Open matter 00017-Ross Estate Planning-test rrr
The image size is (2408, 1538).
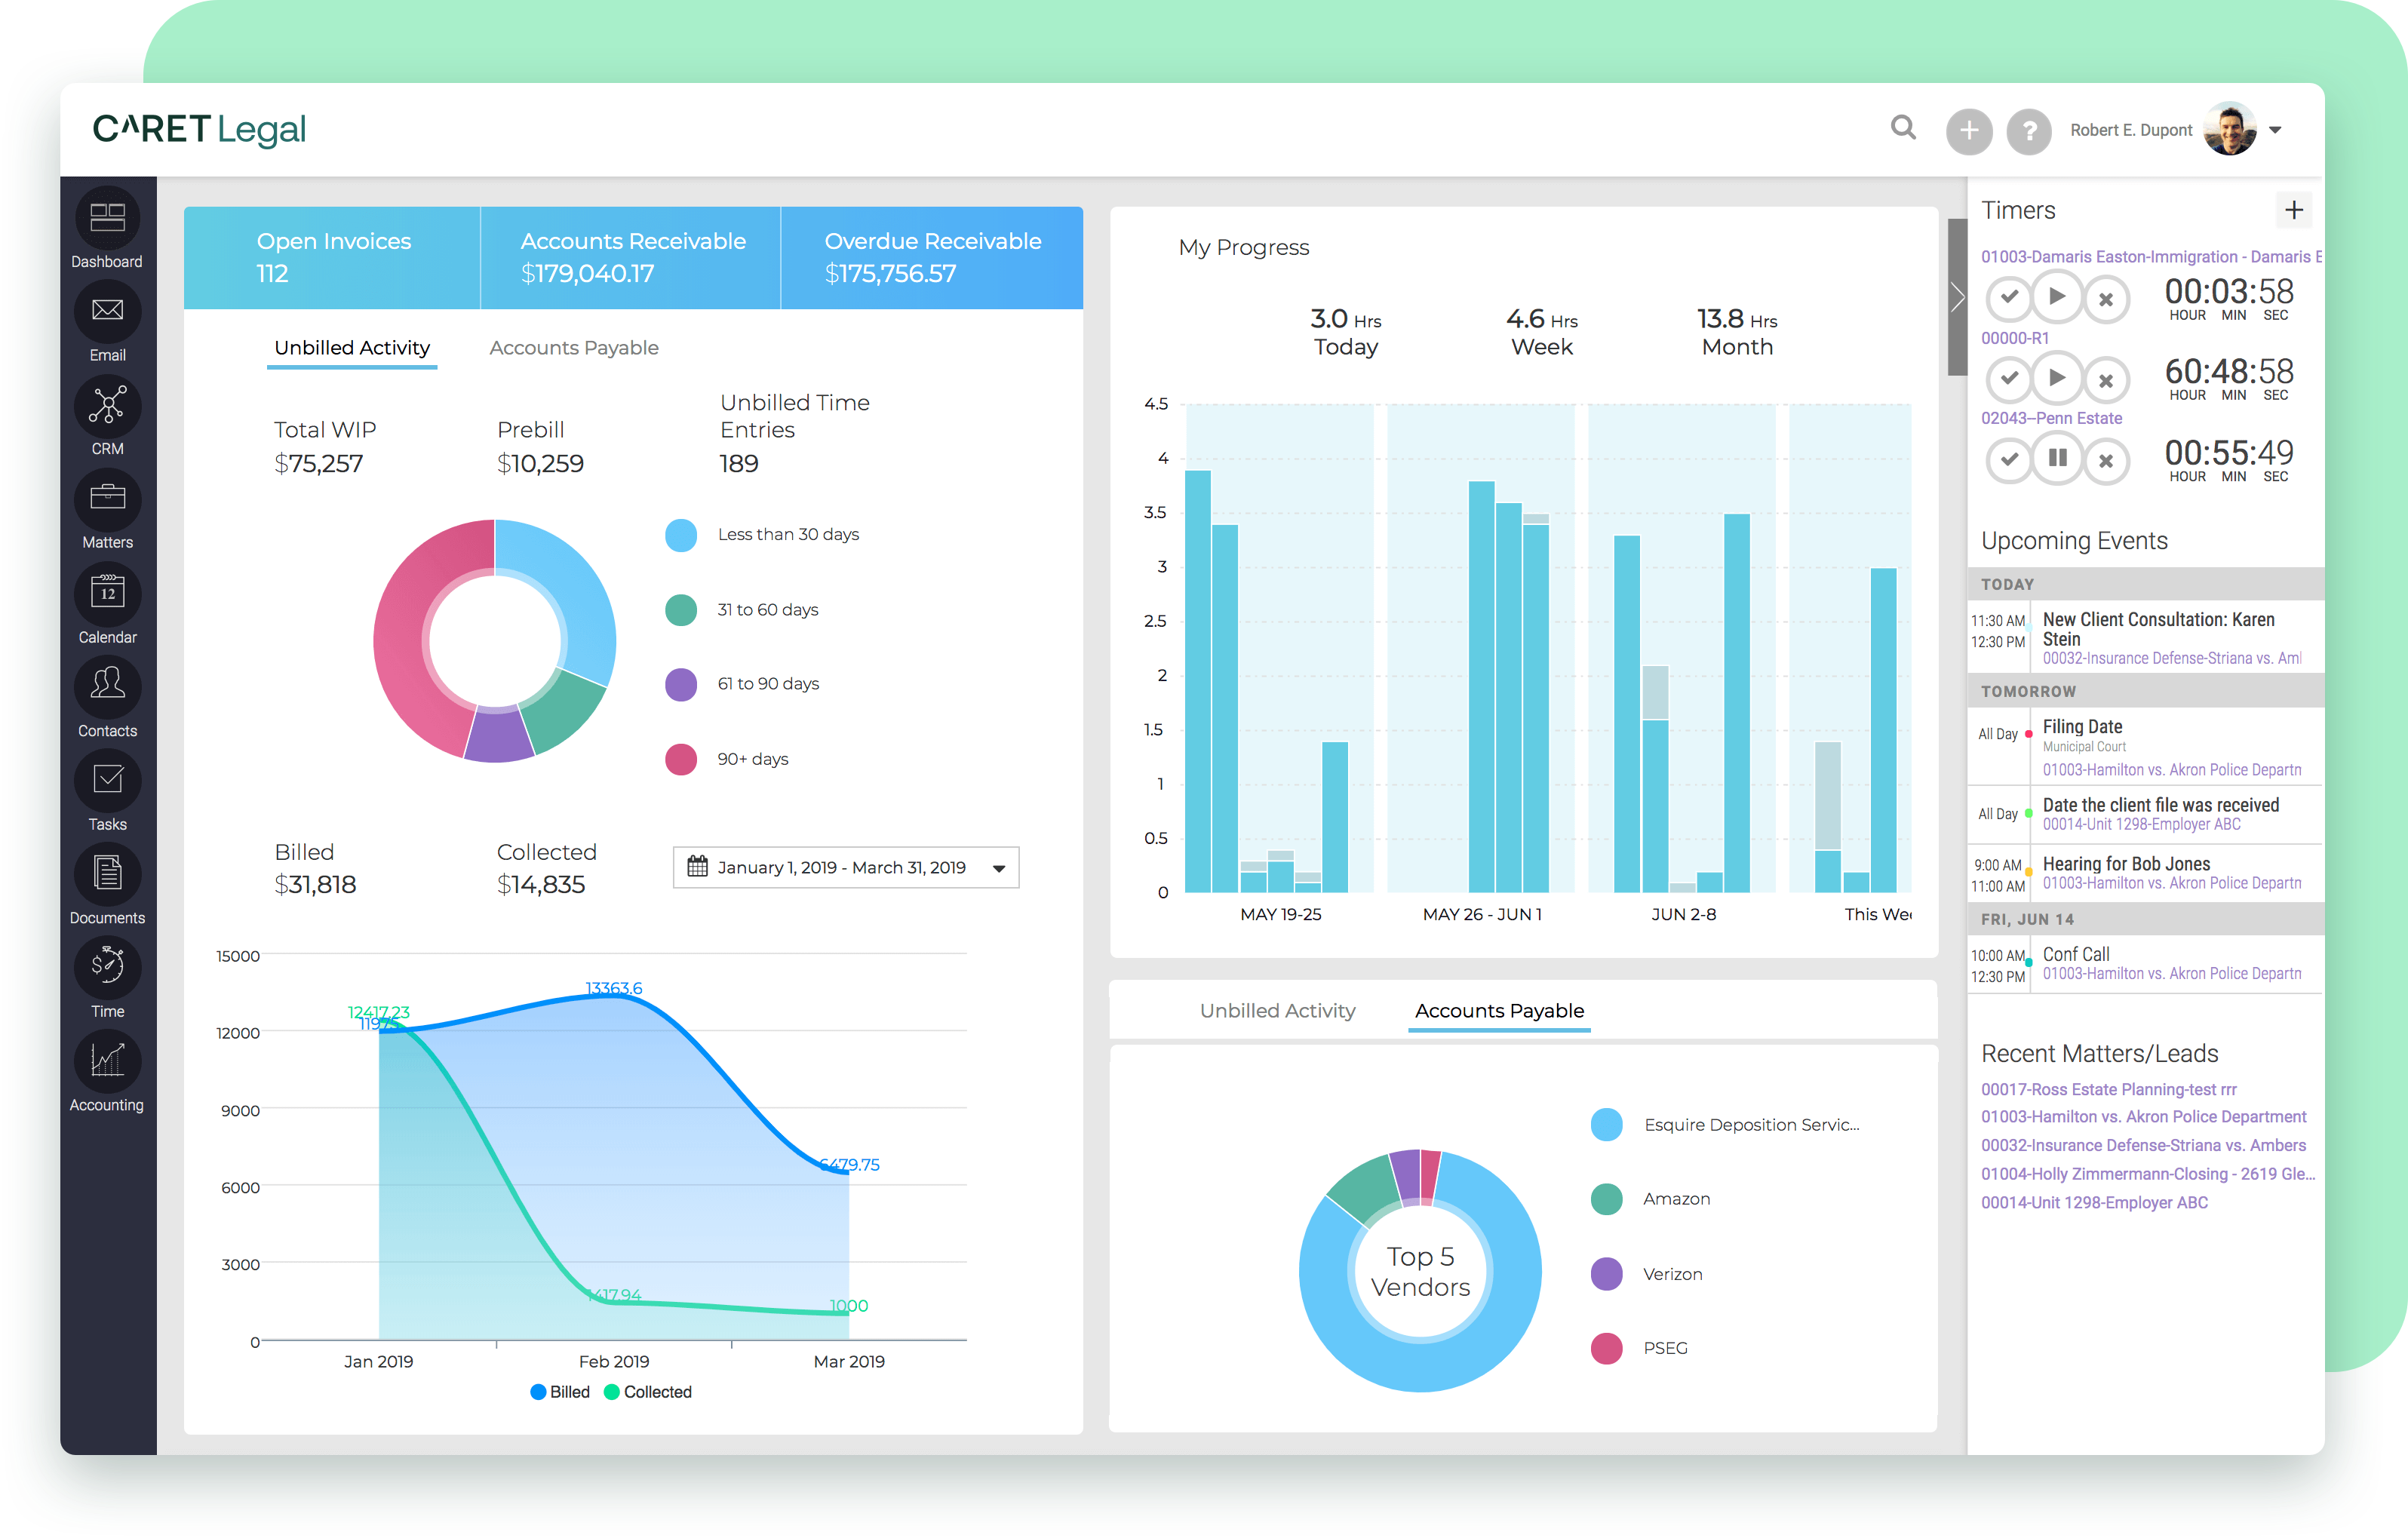2108,1089
